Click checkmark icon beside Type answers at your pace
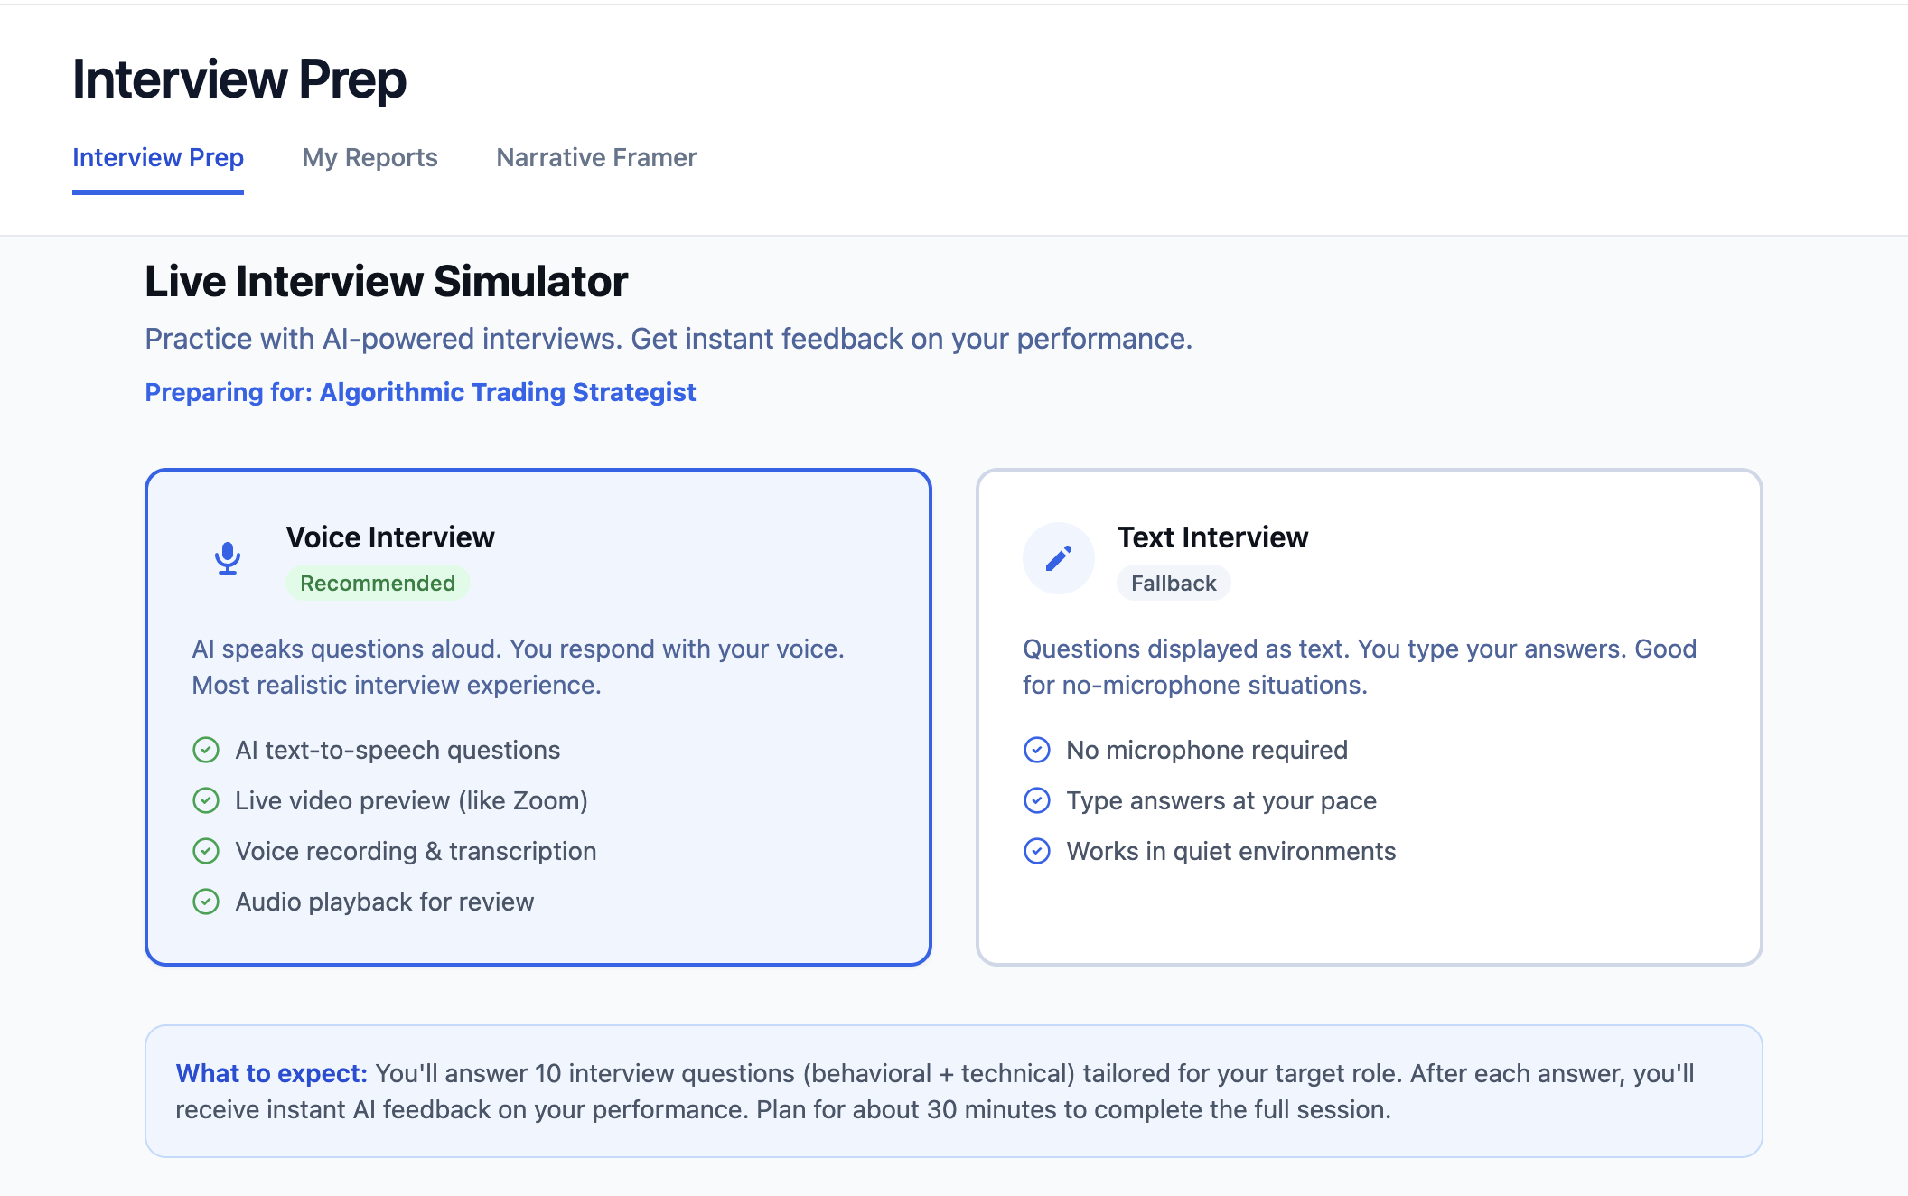Image resolution: width=1908 pixels, height=1196 pixels. coord(1037,800)
